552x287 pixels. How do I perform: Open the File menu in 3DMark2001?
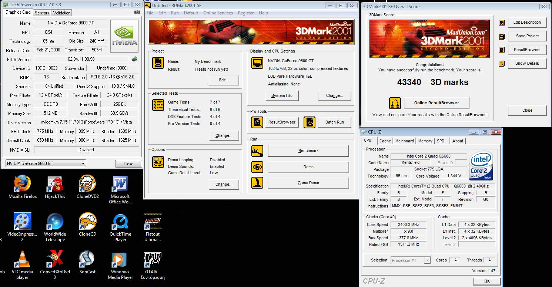pos(150,13)
